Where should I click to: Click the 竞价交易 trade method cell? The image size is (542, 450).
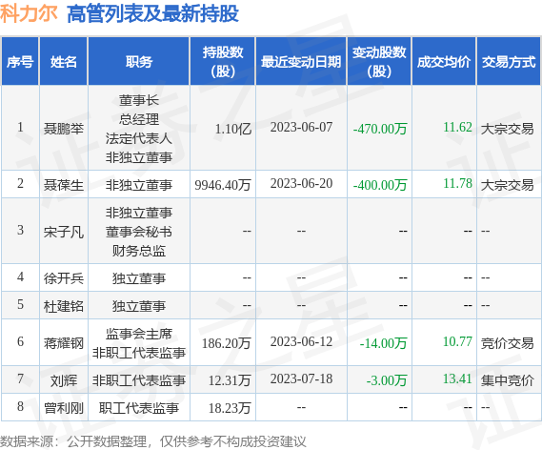(x=508, y=343)
